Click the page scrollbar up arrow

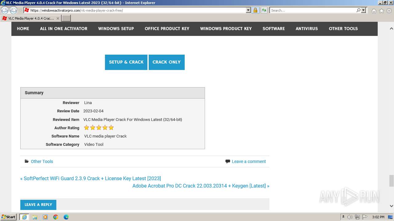tap(391, 29)
